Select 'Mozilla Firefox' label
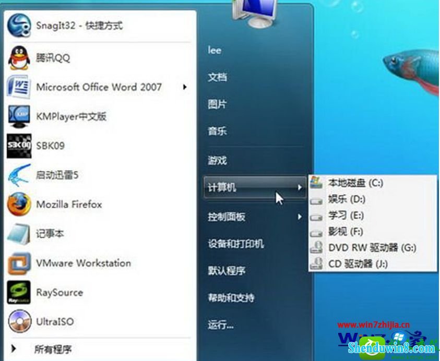This screenshot has height=361, width=440. click(x=69, y=204)
